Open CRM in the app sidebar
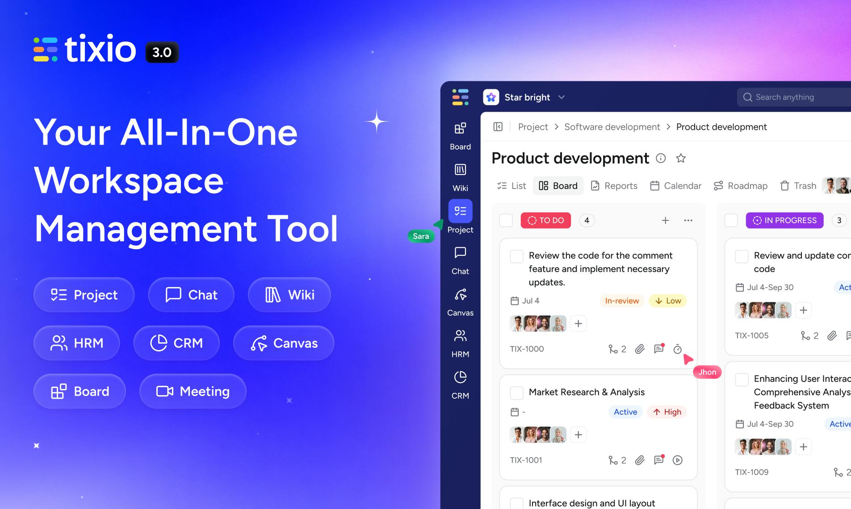The width and height of the screenshot is (851, 509). [x=460, y=385]
